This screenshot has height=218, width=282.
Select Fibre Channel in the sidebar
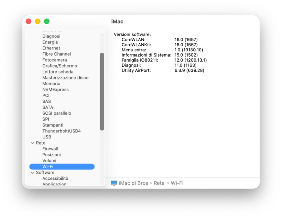(x=56, y=54)
